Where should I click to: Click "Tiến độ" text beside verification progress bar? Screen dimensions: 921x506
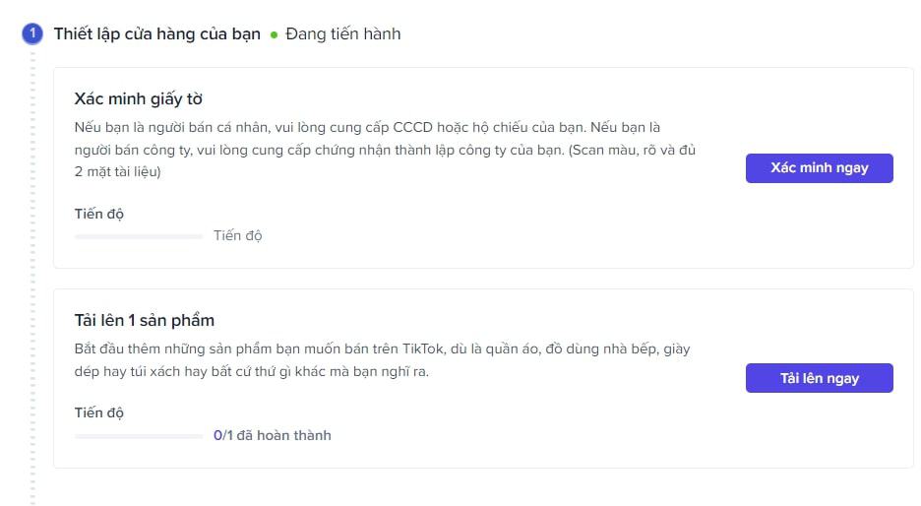pyautogui.click(x=238, y=236)
